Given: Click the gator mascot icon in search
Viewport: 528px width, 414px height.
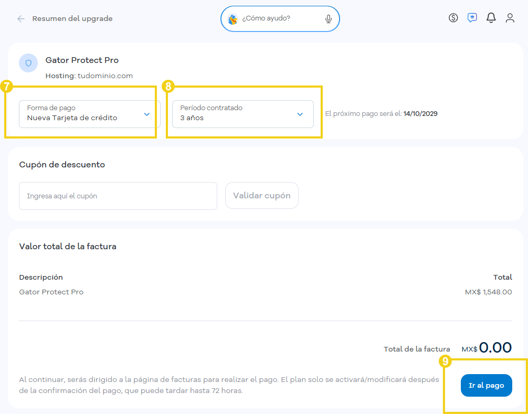Looking at the screenshot, I should (x=233, y=19).
